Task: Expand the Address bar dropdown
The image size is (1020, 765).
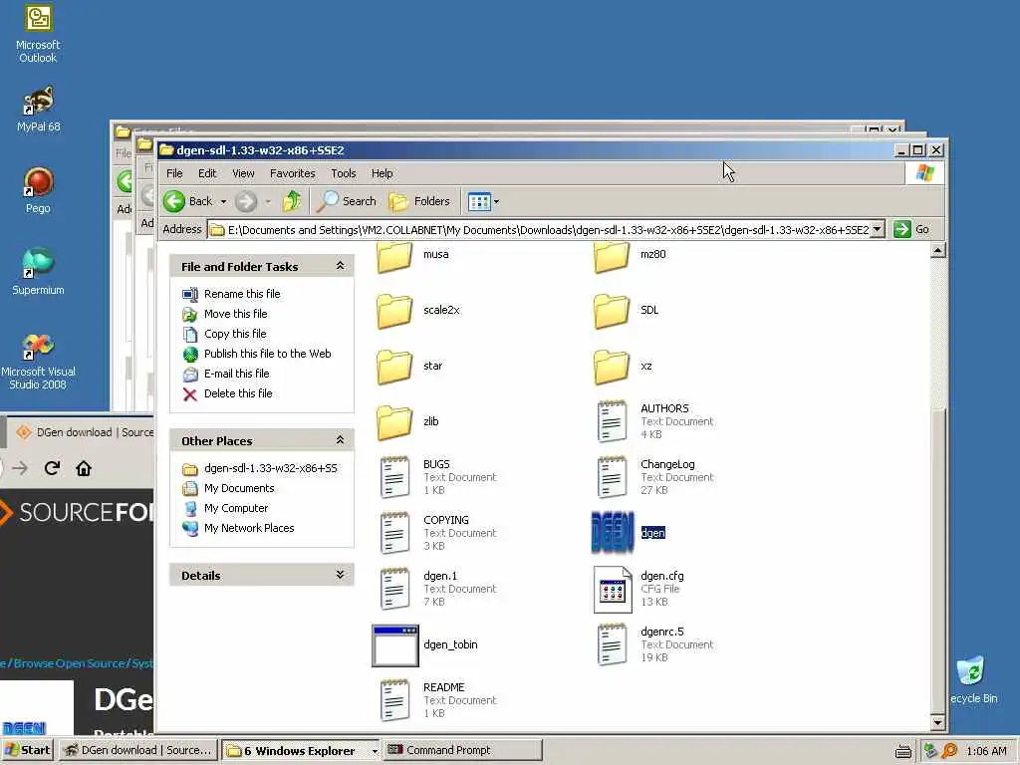Action: click(878, 230)
